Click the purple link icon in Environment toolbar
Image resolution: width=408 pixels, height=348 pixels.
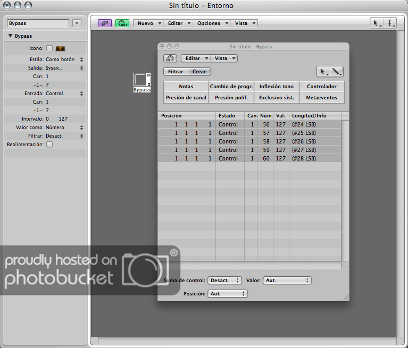(x=105, y=23)
